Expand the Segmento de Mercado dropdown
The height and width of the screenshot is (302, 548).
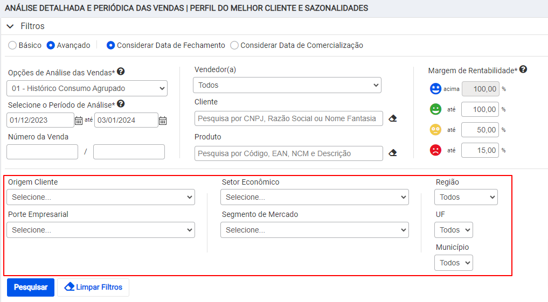(315, 230)
